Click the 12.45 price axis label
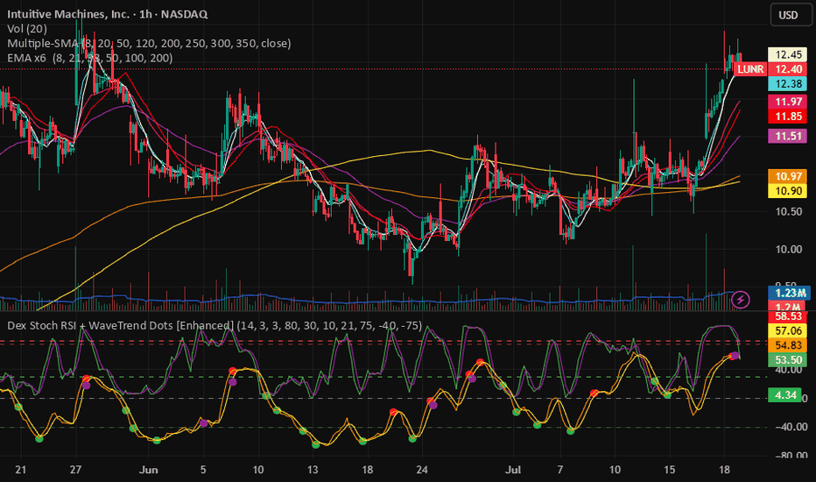 coord(788,54)
